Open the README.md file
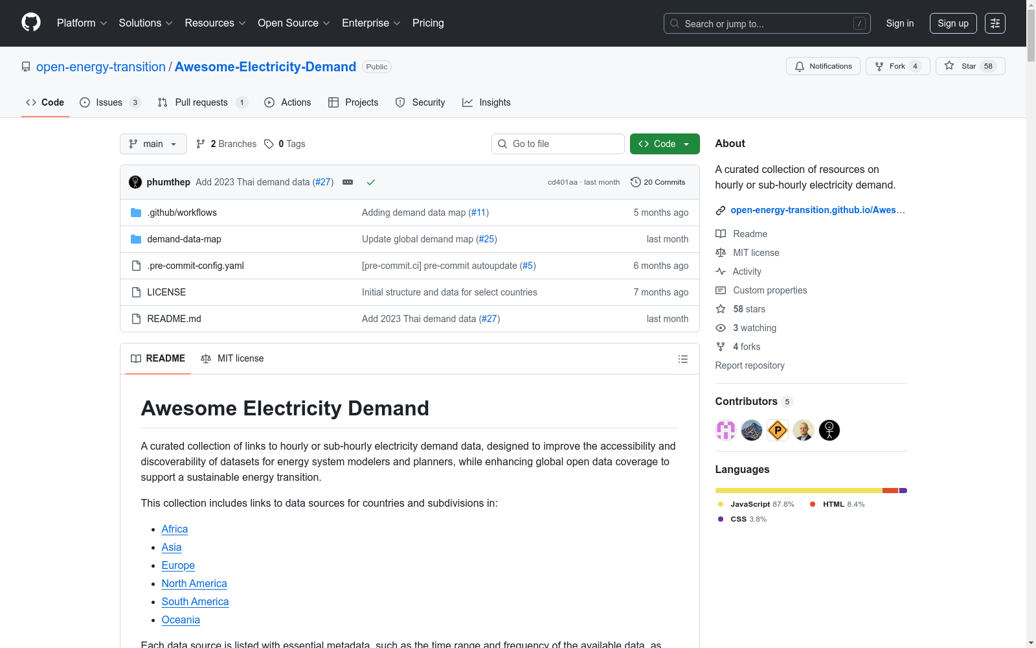 point(174,319)
